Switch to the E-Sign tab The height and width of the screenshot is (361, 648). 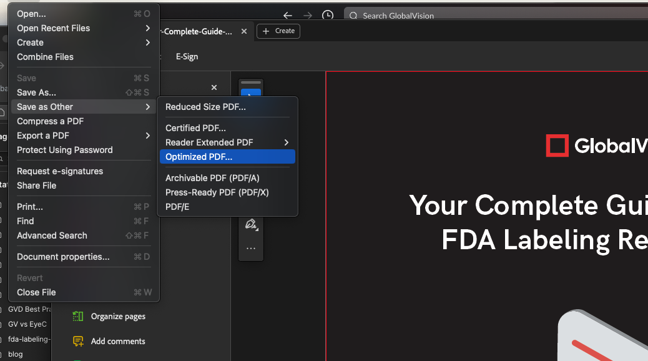tap(187, 56)
